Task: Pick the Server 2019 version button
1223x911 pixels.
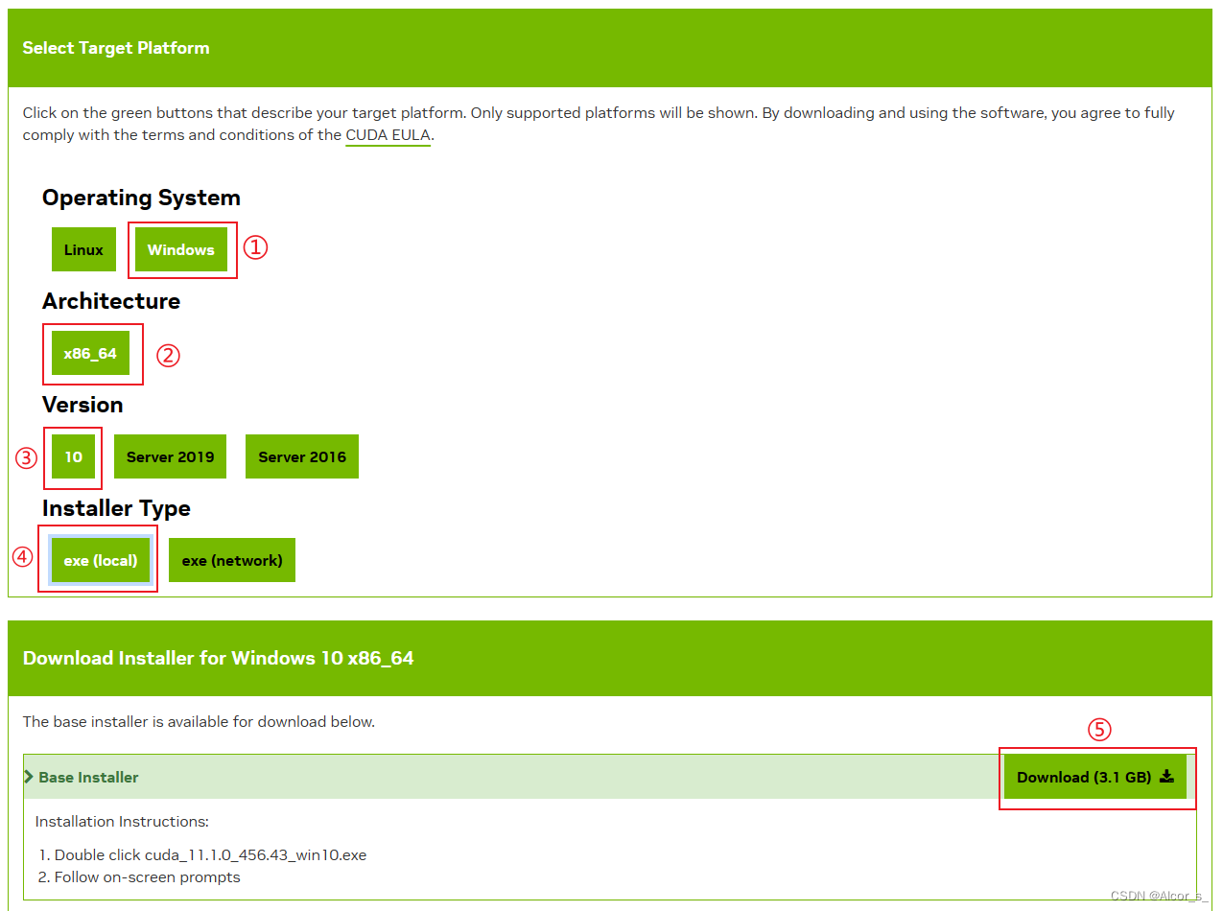Action: point(170,456)
